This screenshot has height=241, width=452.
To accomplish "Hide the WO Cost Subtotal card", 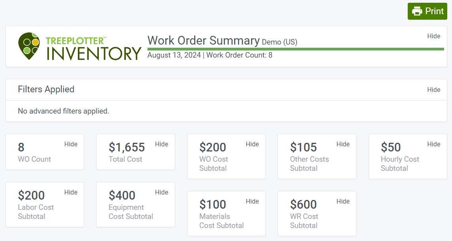I will coord(252,144).
